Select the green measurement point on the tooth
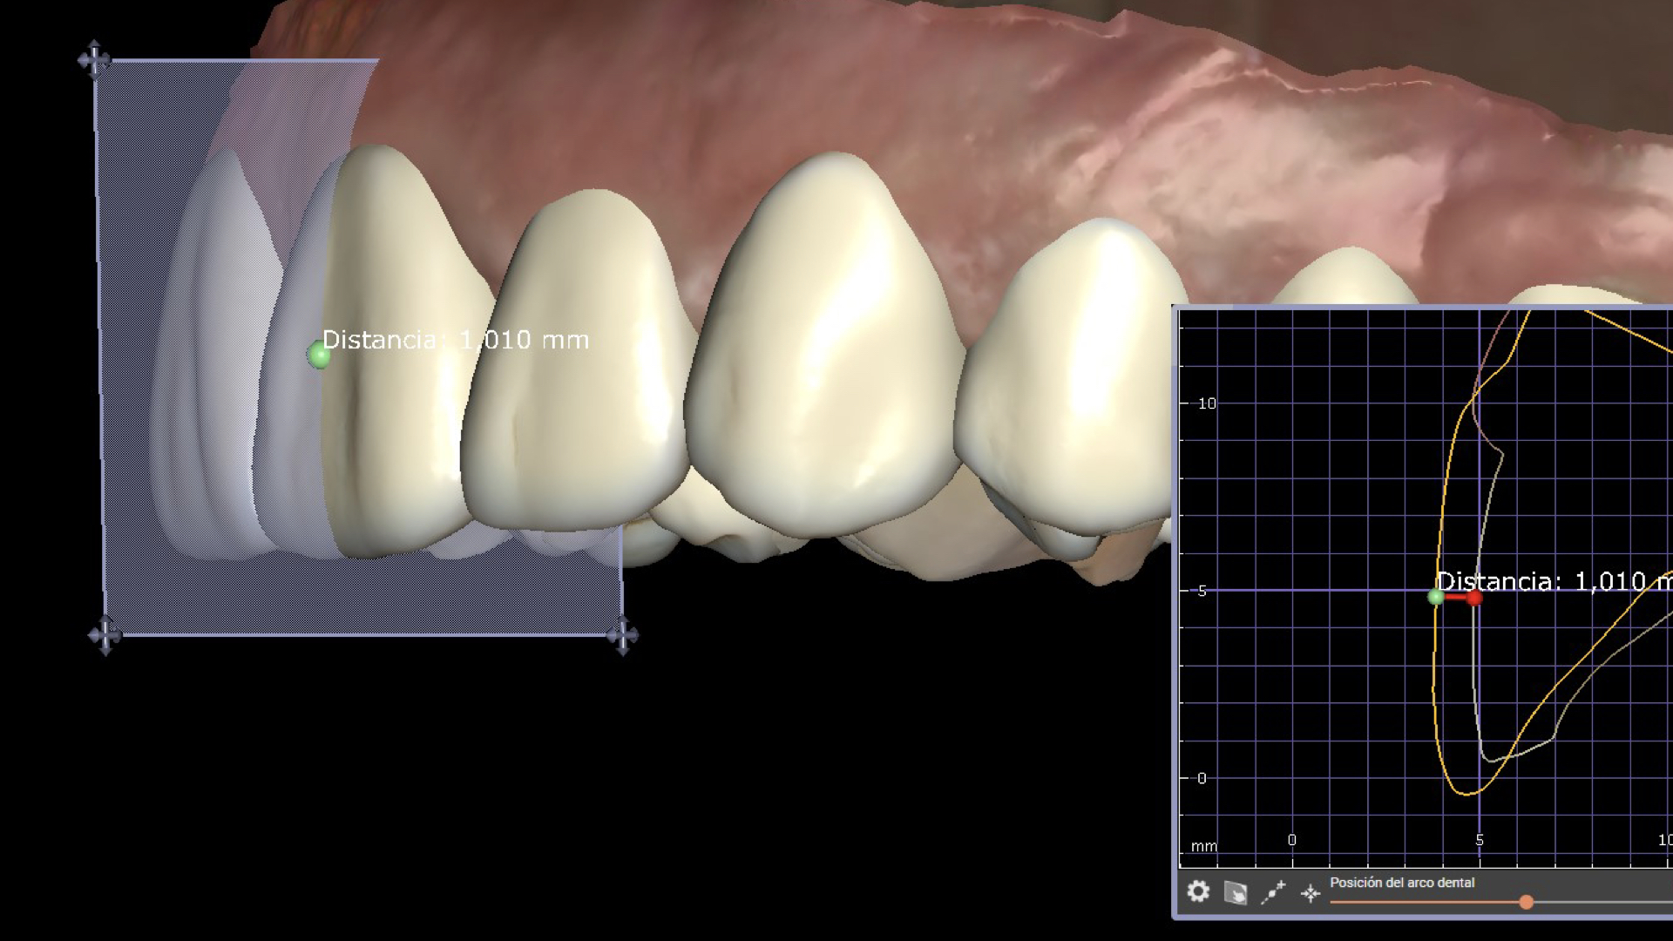1673x941 pixels. click(x=319, y=355)
